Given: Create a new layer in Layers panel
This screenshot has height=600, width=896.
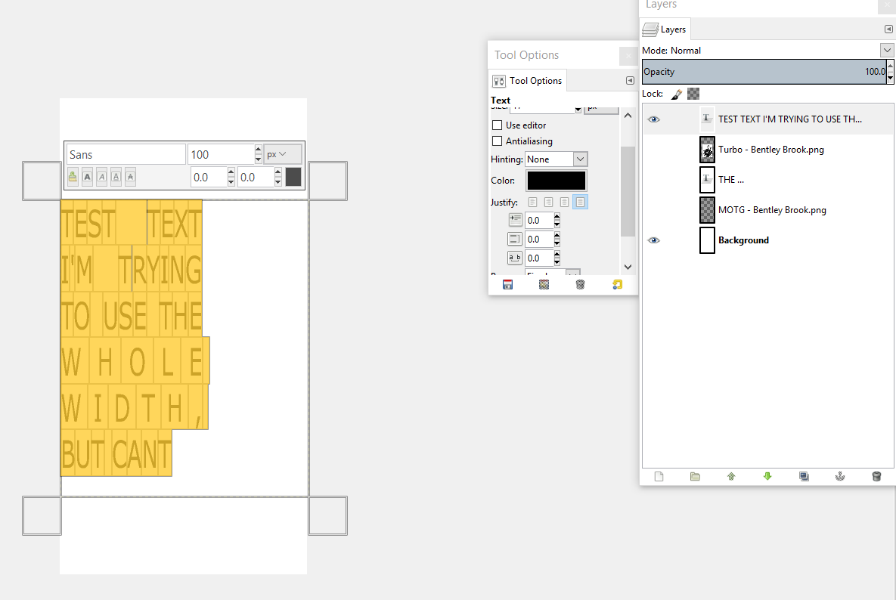Looking at the screenshot, I should point(659,477).
